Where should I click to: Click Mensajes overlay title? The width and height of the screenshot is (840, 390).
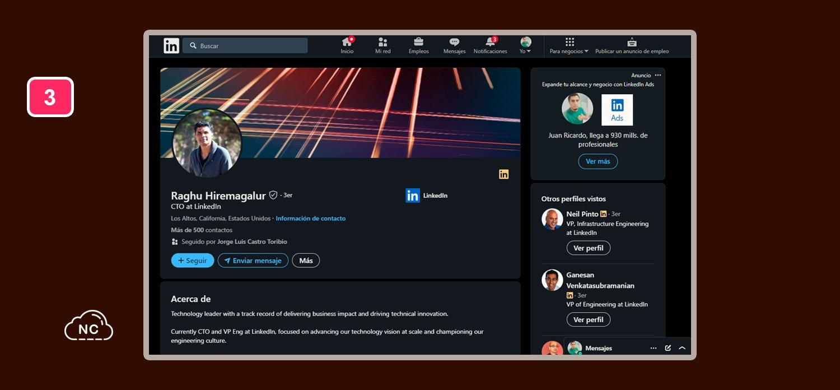point(599,348)
